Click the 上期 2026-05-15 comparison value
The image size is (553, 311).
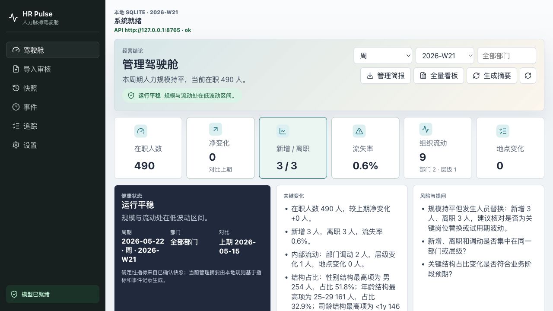coord(237,247)
